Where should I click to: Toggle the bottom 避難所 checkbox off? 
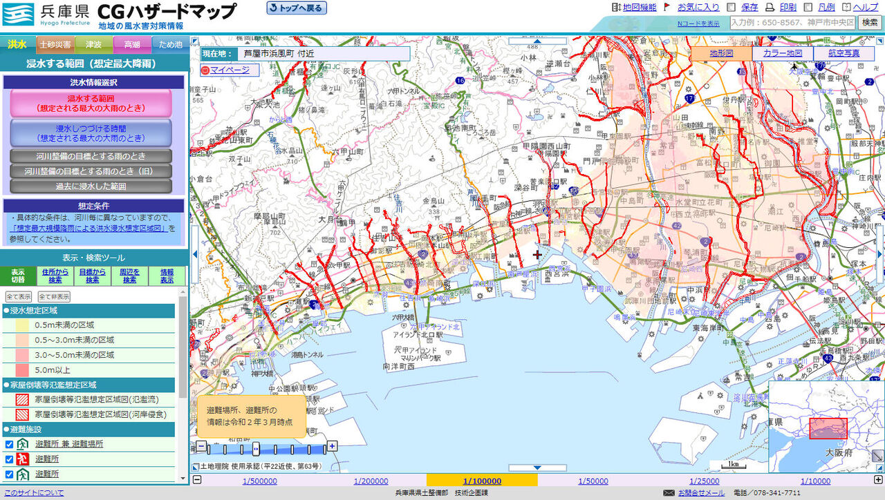tap(9, 473)
